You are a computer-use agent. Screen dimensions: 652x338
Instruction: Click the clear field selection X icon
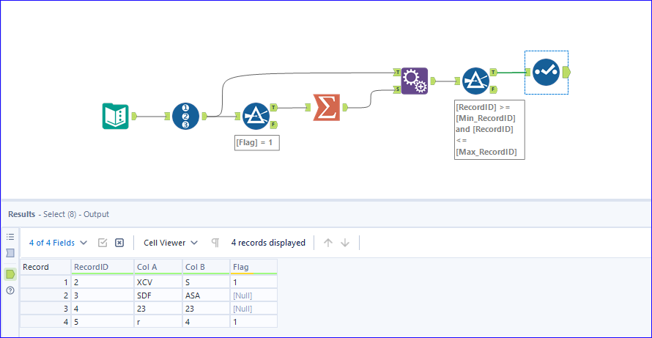click(x=119, y=243)
